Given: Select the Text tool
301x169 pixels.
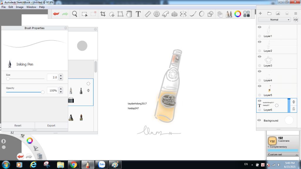Looking at the screenshot, I should [138, 14].
